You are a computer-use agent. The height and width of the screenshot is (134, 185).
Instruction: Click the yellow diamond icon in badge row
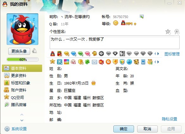coord(67,54)
